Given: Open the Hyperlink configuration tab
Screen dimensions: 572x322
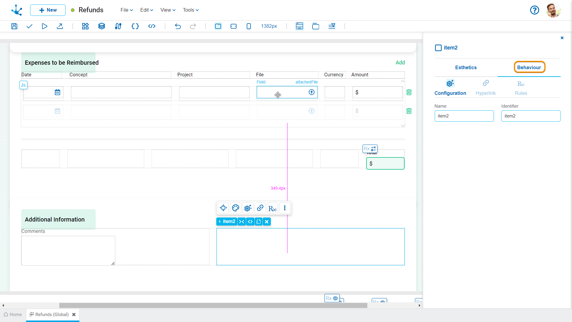Looking at the screenshot, I should [x=486, y=88].
